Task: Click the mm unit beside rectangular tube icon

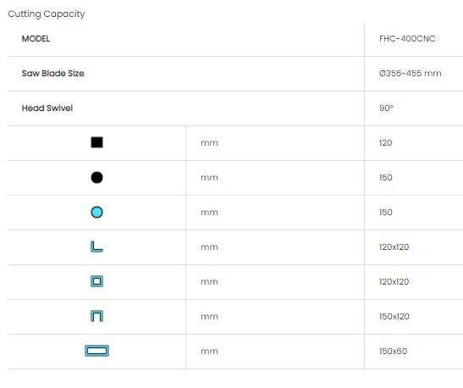Action: coord(209,352)
